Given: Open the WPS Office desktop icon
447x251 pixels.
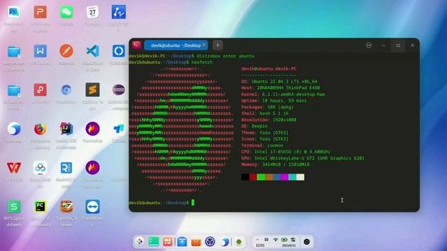Looking at the screenshot, I should click(14, 167).
